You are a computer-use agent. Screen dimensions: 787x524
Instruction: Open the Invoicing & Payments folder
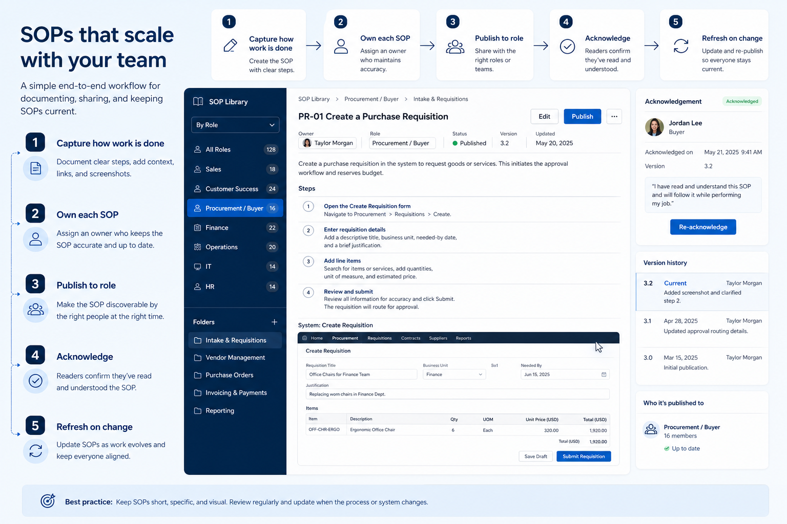tap(235, 393)
